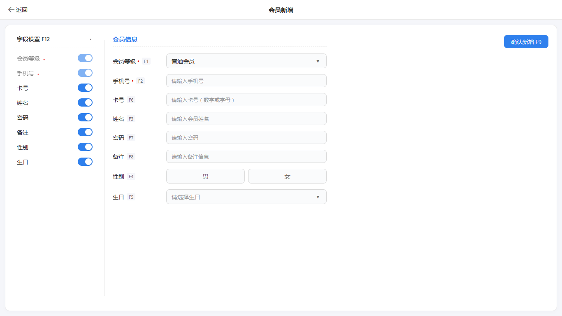Open the 请选择生日 date dropdown
The image size is (562, 316).
click(x=246, y=197)
